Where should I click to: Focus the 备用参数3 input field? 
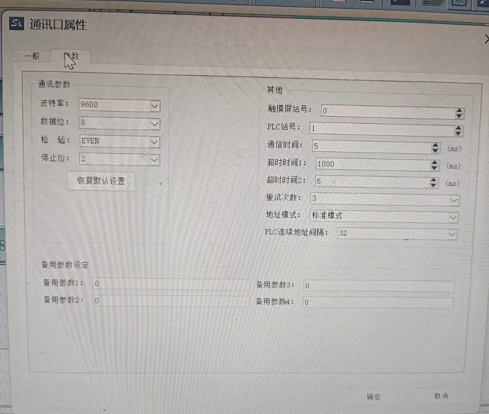tap(378, 286)
